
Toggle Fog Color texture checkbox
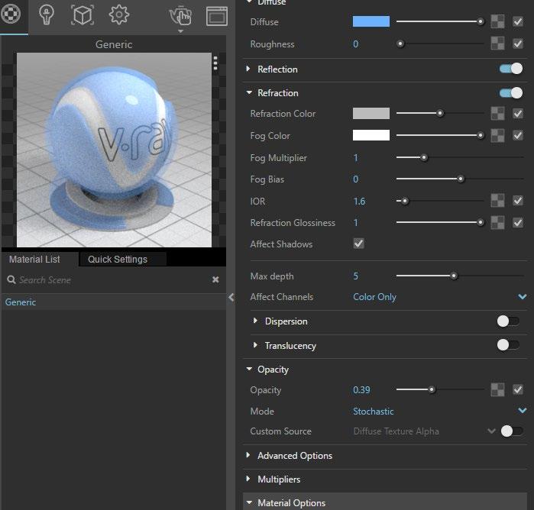518,135
